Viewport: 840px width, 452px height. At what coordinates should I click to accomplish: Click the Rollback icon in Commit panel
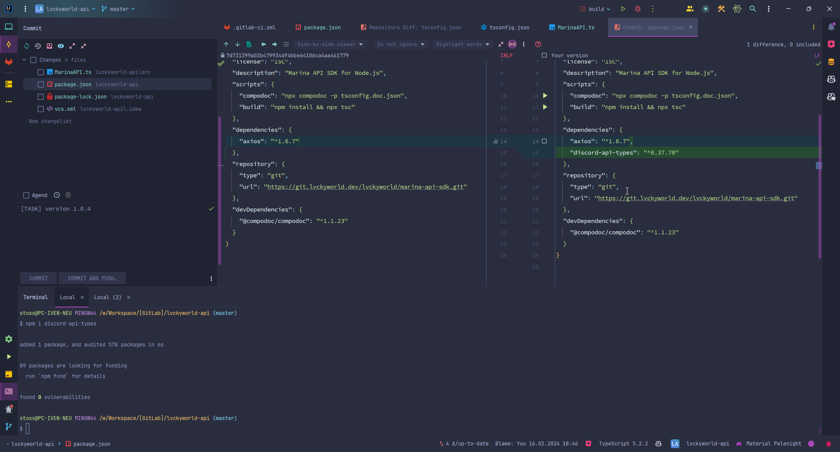[38, 46]
